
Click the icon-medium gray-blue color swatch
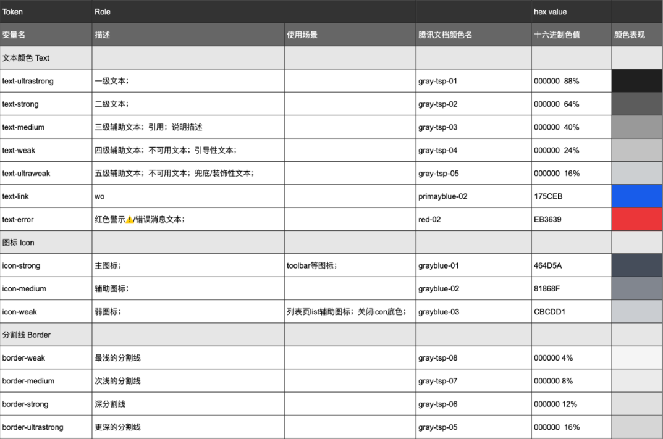click(x=637, y=288)
